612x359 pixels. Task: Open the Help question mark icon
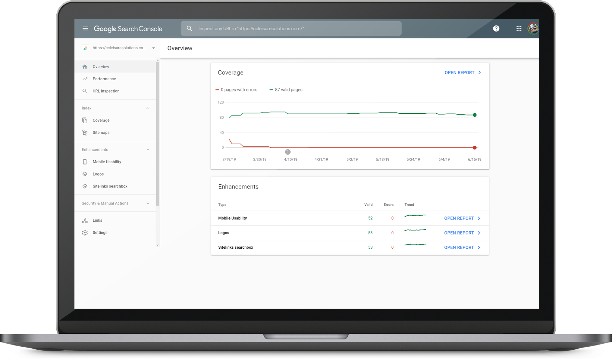(496, 29)
